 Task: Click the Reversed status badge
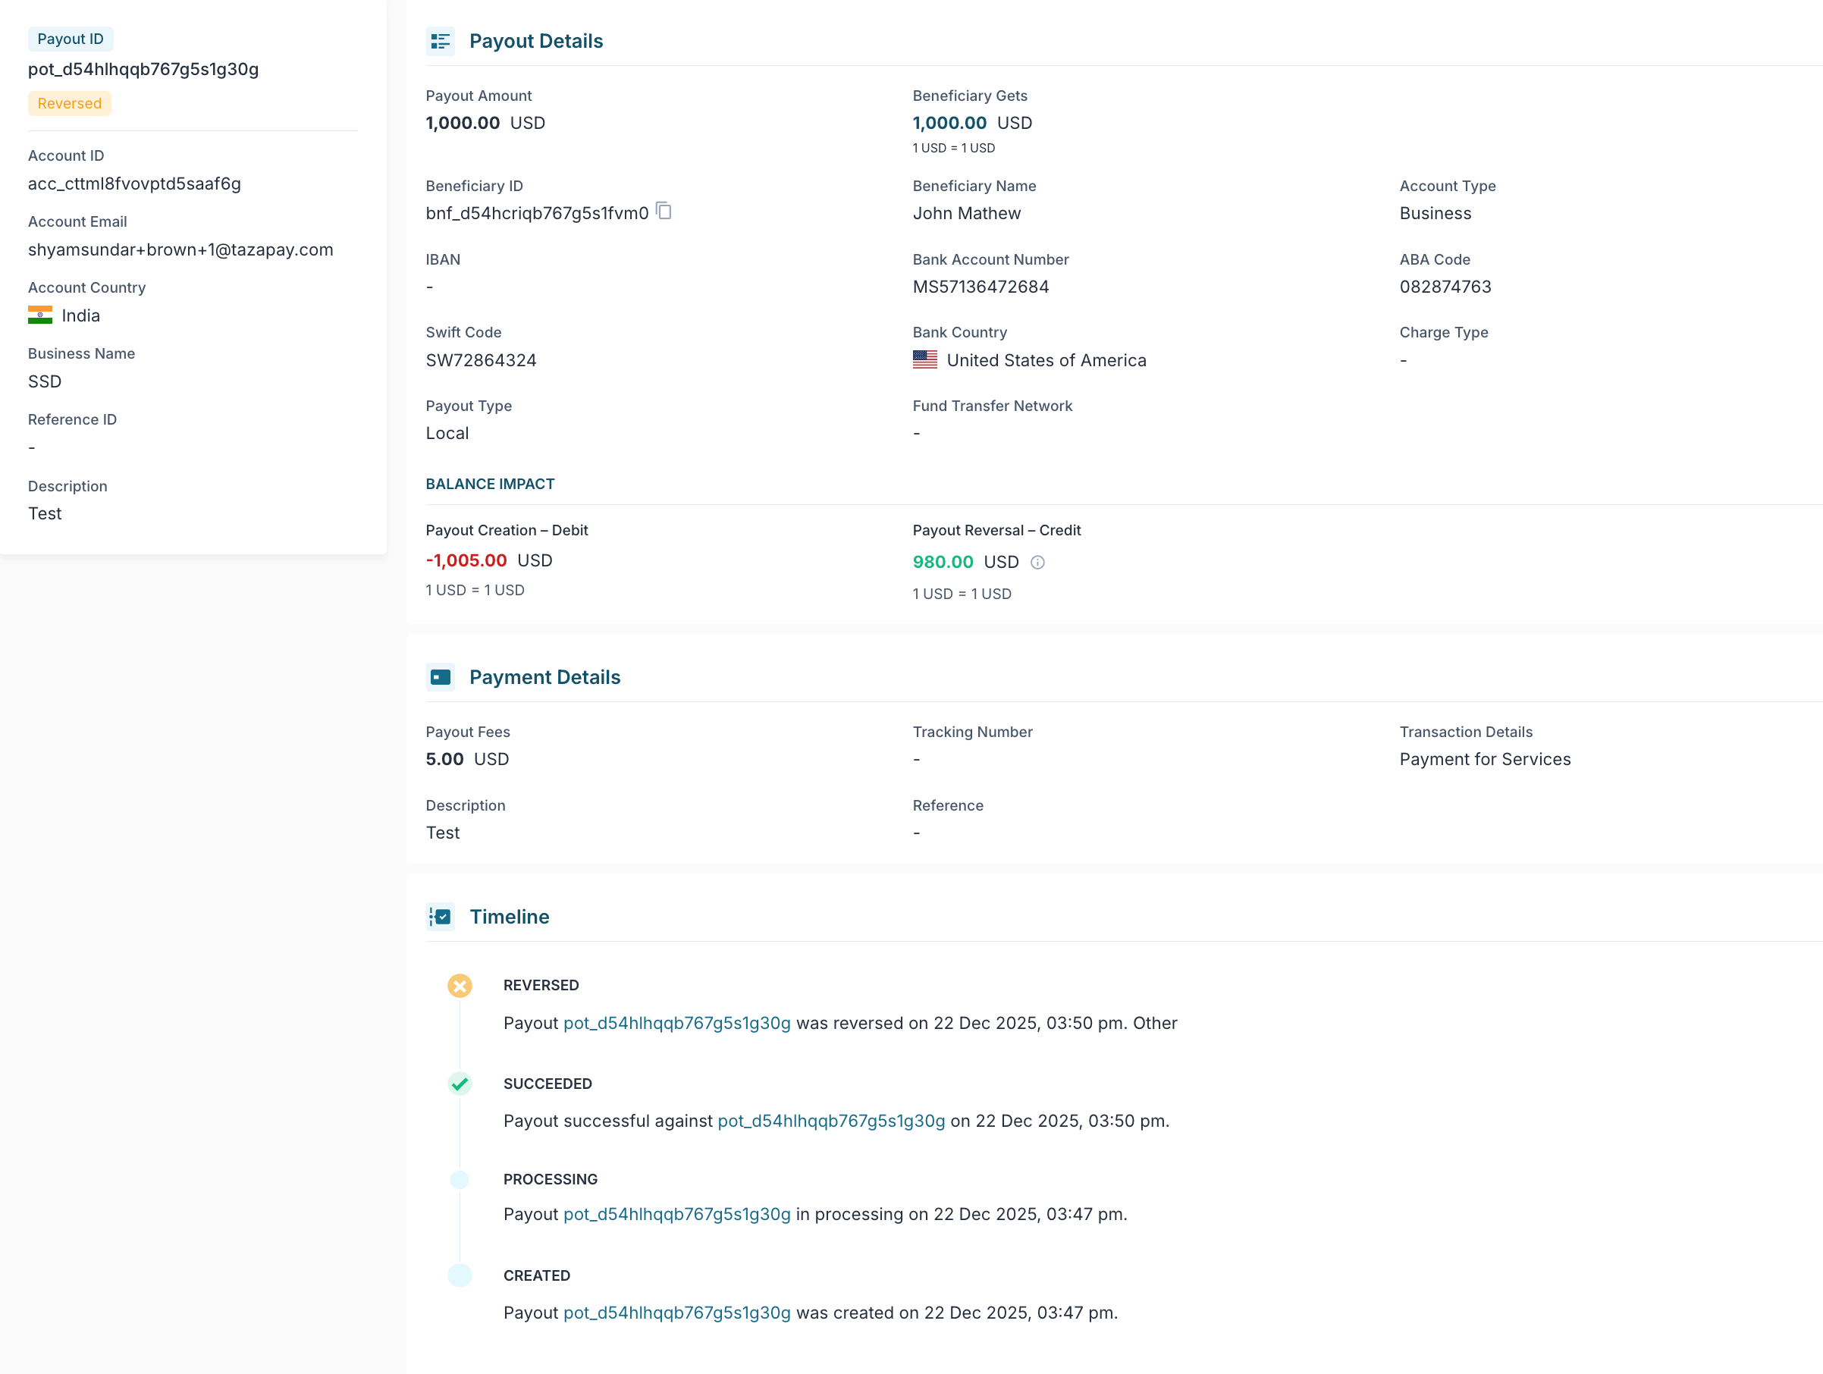click(x=69, y=103)
